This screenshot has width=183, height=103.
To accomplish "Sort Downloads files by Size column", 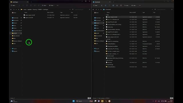I will (154, 12).
